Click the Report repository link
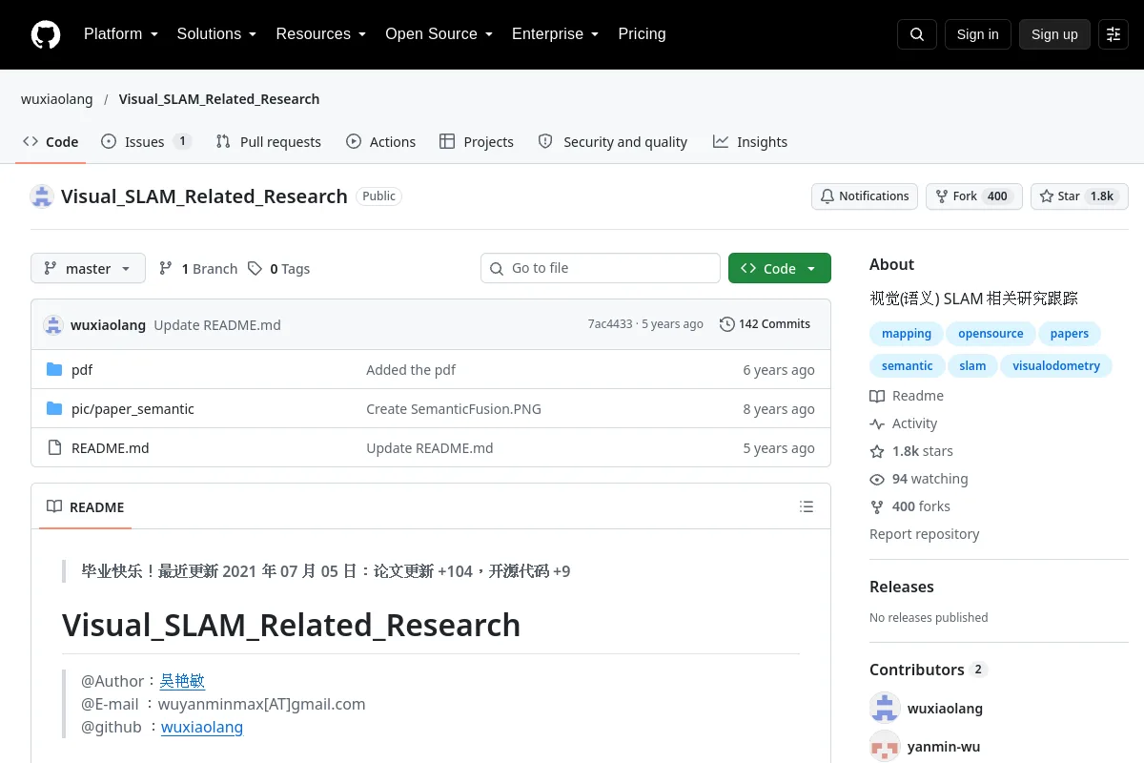Screen dimensions: 1144x763 click(924, 534)
